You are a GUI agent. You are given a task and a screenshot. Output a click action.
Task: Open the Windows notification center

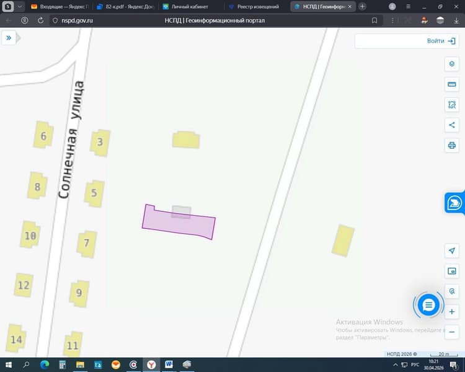pos(453,365)
